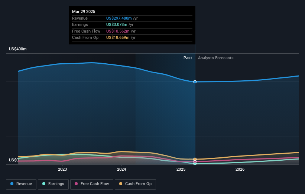
Task: Click the teal Earnings data point marker
Action: [195, 164]
